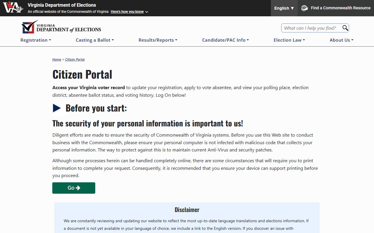Click the blue triangle beside Before you start

[x=57, y=108]
